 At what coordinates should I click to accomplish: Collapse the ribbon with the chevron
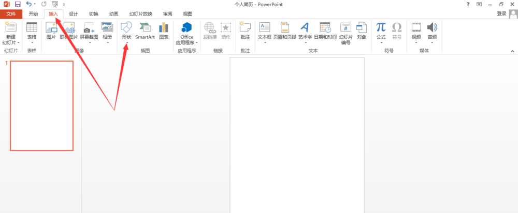(513, 51)
